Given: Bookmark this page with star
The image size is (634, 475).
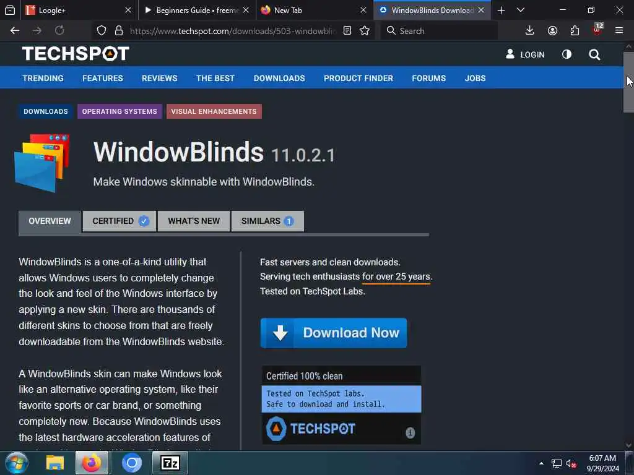Looking at the screenshot, I should 365,31.
